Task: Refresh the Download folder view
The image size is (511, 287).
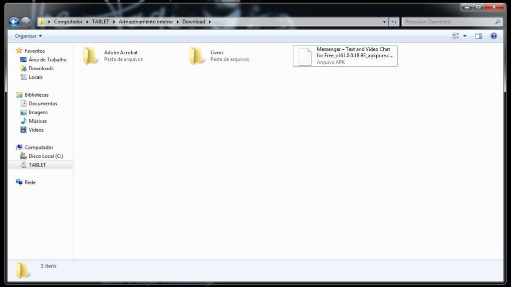Action: click(394, 22)
